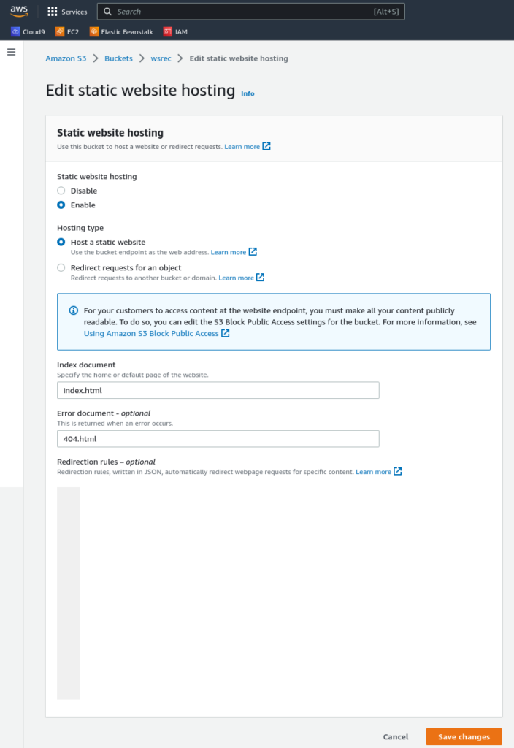Open the IAM shortcut icon
Image resolution: width=514 pixels, height=748 pixels.
[167, 31]
